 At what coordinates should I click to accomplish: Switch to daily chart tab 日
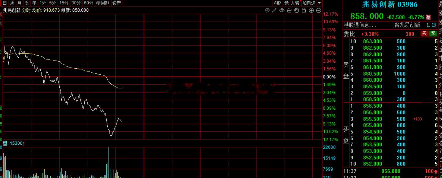coord(4,3)
